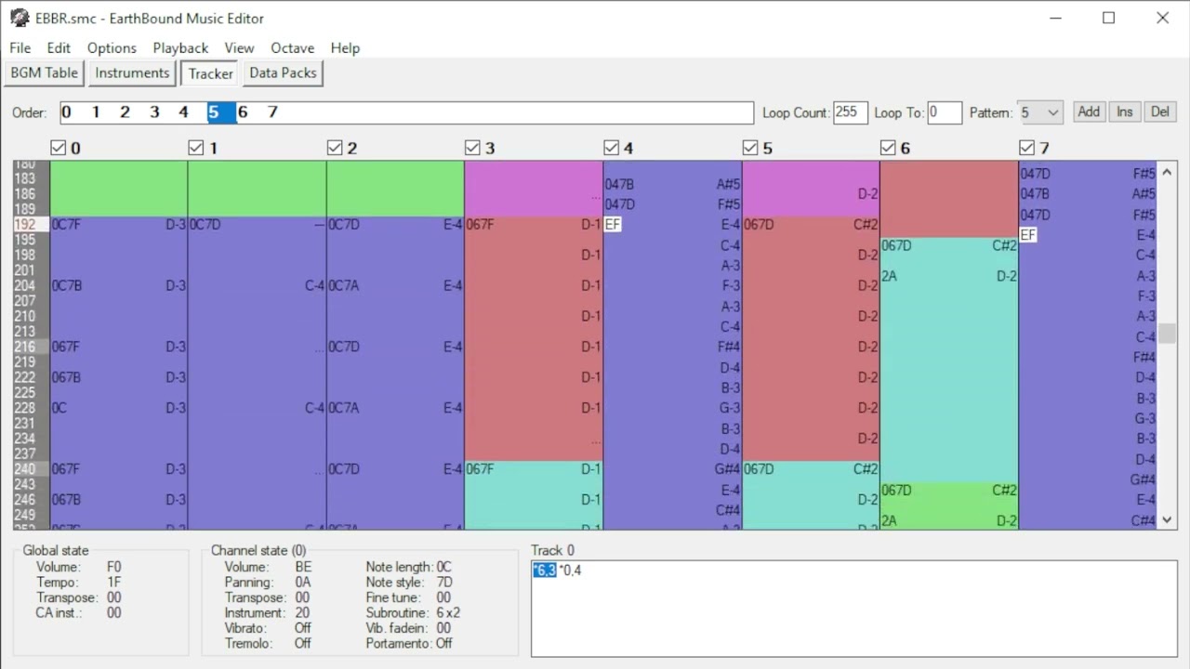Switch to BGM Table tab
This screenshot has height=669, width=1190.
[x=45, y=72]
